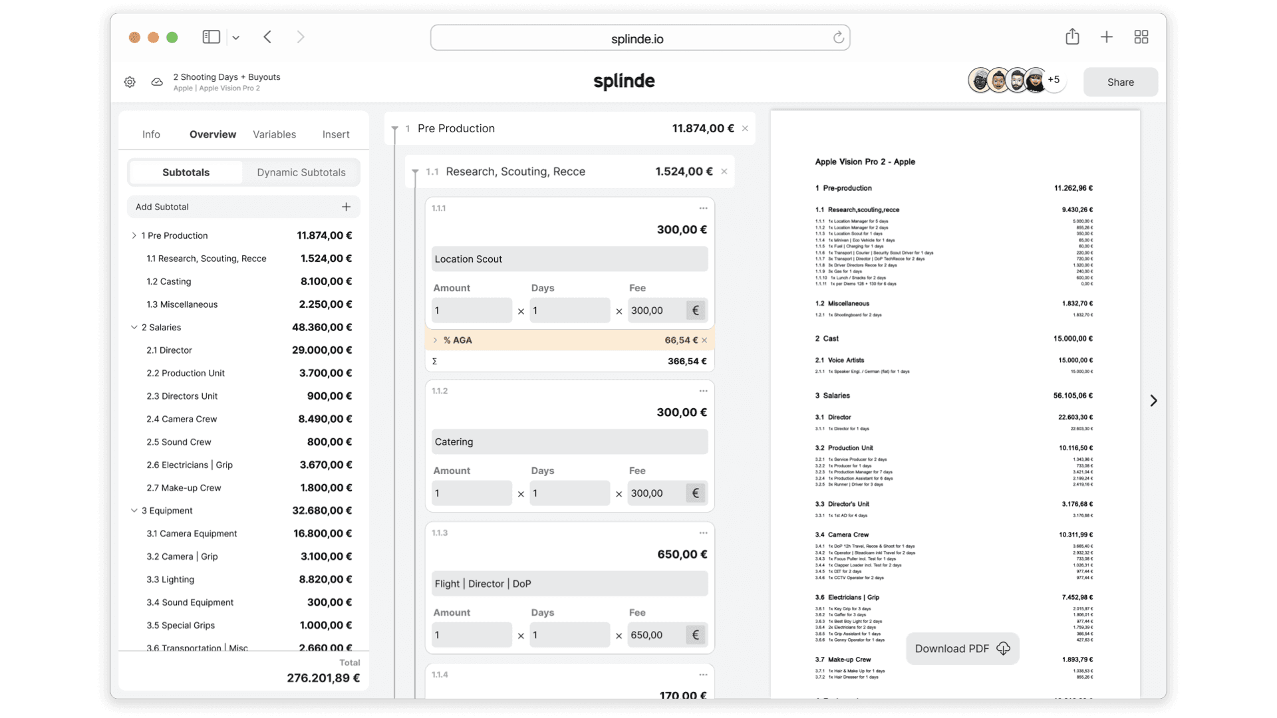The image size is (1277, 718).
Task: Expand 1 Pre Production in subtotals list
Action: click(134, 235)
